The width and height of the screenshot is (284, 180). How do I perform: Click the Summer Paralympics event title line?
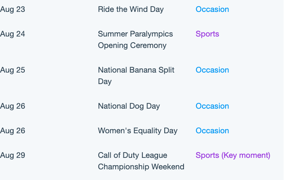click(135, 34)
